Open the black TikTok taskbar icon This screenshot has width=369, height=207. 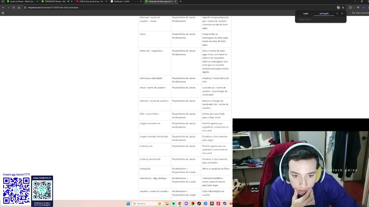pos(199,204)
